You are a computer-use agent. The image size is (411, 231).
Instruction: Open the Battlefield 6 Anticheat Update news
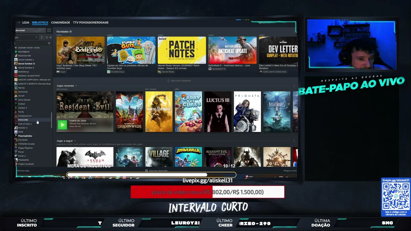tap(232, 50)
